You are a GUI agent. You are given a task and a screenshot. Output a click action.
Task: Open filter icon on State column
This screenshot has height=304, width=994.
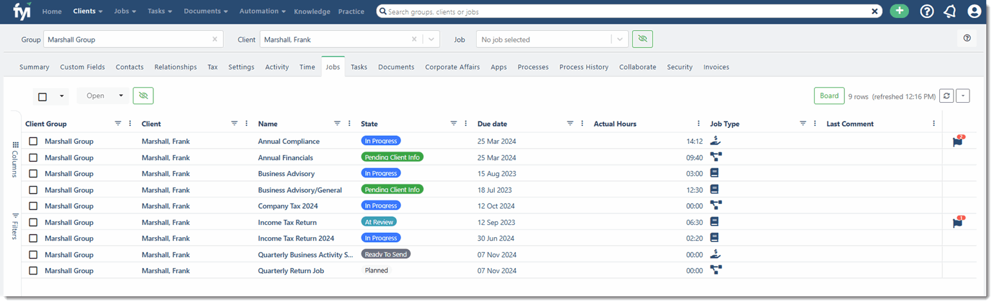(x=454, y=123)
